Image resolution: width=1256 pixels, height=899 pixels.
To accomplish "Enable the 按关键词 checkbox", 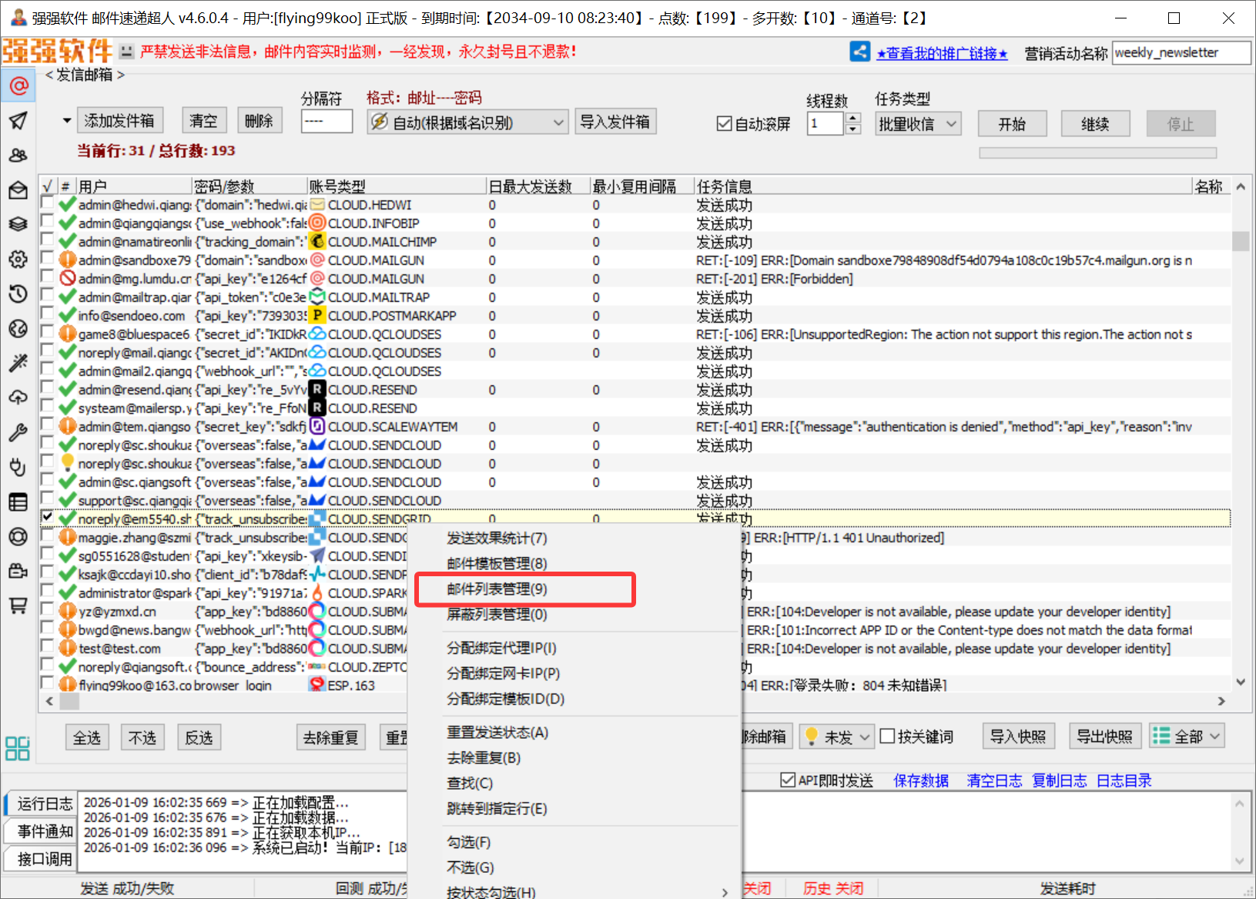I will (887, 736).
